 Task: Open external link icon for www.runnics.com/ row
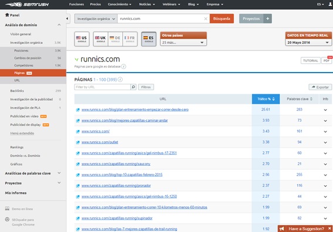click(x=78, y=132)
